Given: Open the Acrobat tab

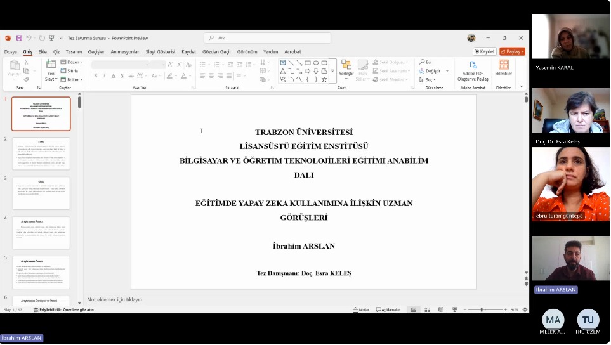Looking at the screenshot, I should point(292,52).
